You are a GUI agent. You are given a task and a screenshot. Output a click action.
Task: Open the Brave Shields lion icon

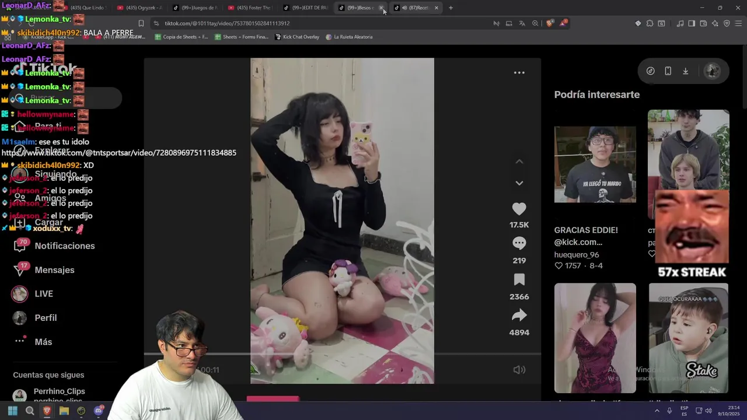click(x=550, y=23)
